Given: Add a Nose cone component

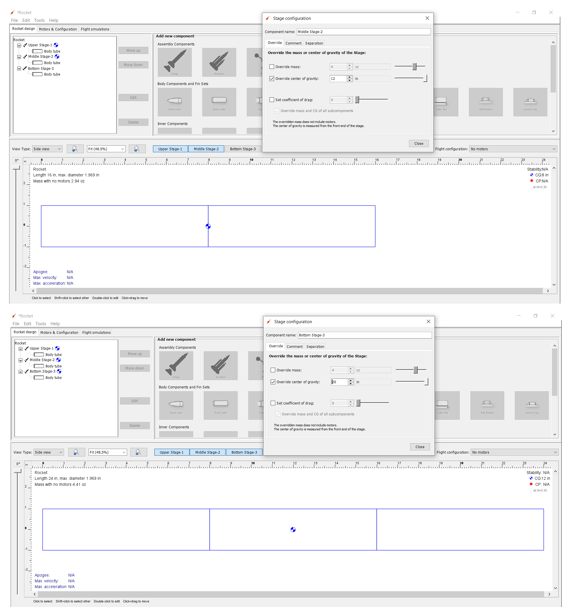Looking at the screenshot, I should coord(175,102).
